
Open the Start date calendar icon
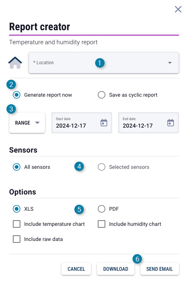click(104, 123)
